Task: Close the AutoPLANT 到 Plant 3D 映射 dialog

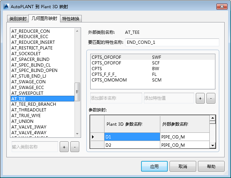Action: [x=222, y=6]
